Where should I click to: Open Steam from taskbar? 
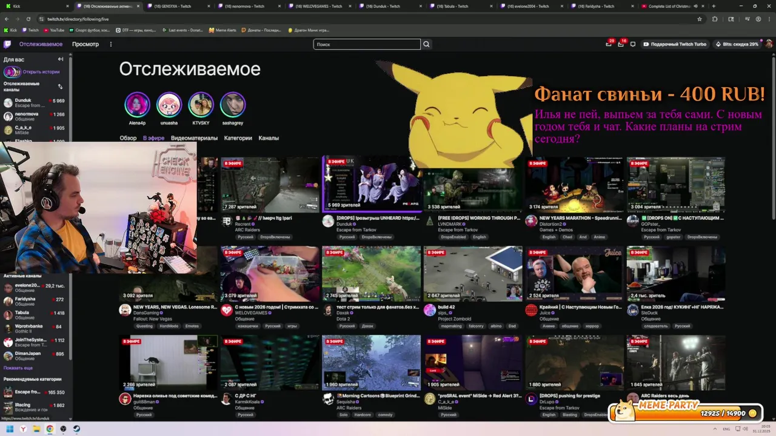point(76,429)
